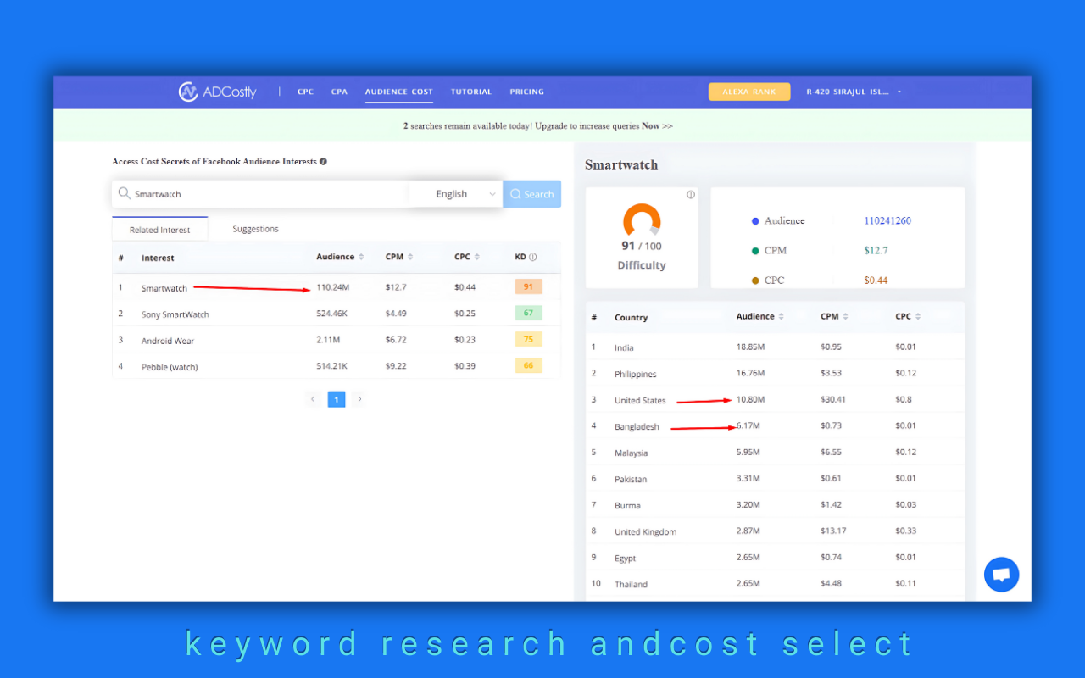Click the KD column info icon
Screen dimensions: 1085x678
pyautogui.click(x=533, y=258)
